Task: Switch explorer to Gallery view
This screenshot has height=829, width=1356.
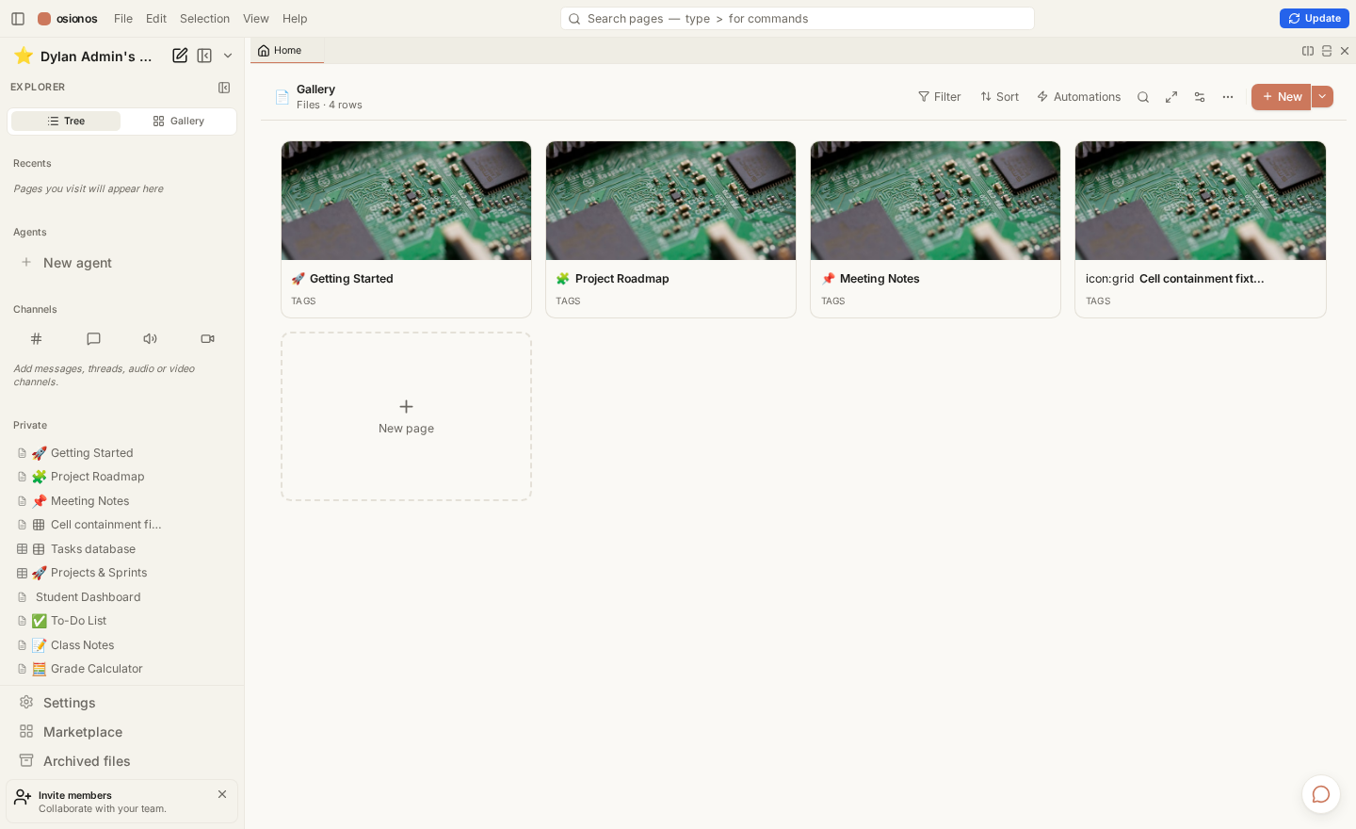Action: click(179, 121)
